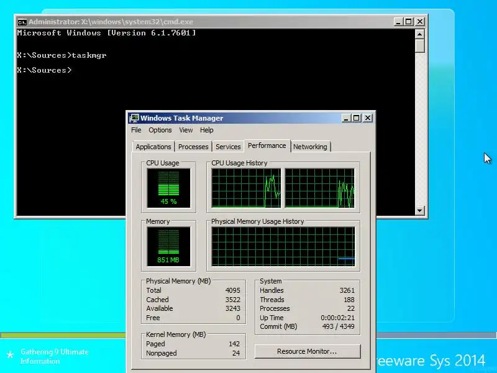Select the Performance tab
The height and width of the screenshot is (373, 497).
coord(267,145)
